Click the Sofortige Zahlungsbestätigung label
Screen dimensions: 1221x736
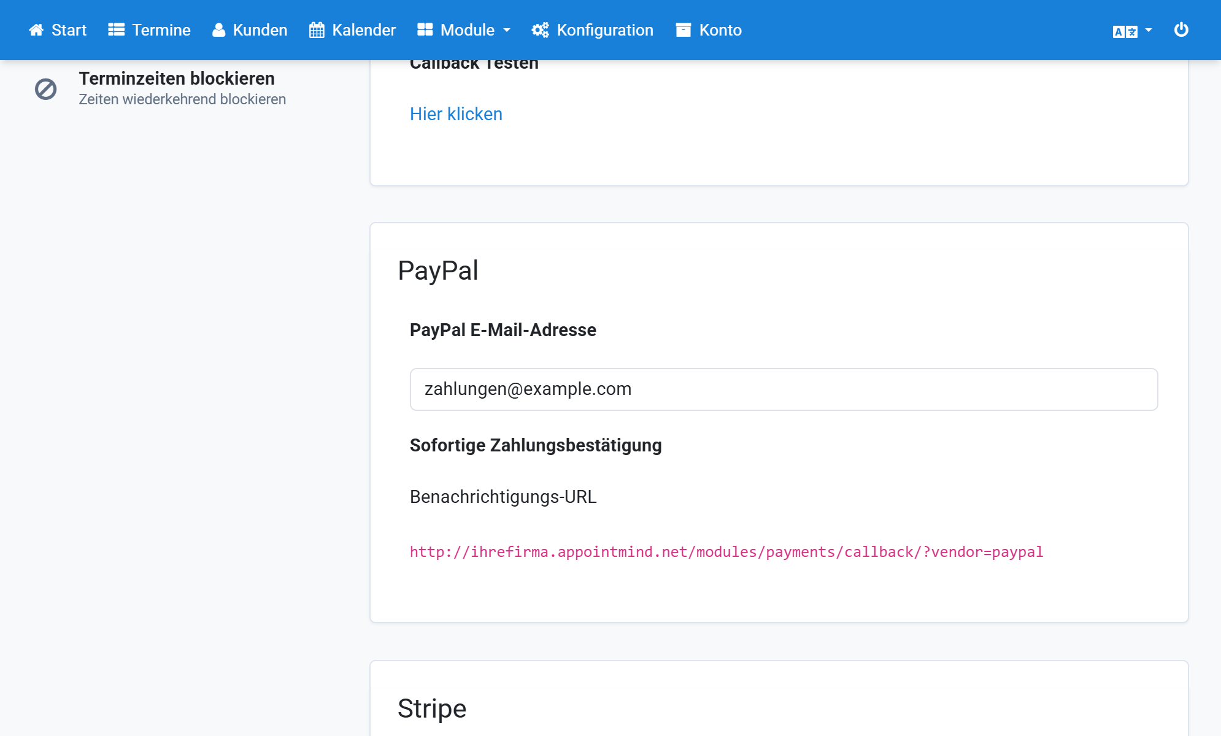coord(536,445)
